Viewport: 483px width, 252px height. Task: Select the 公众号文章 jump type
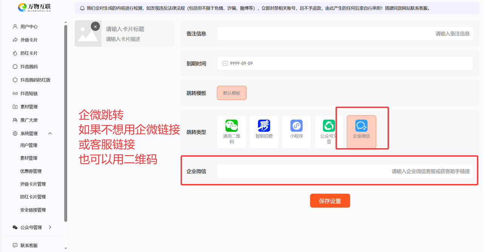point(329,132)
